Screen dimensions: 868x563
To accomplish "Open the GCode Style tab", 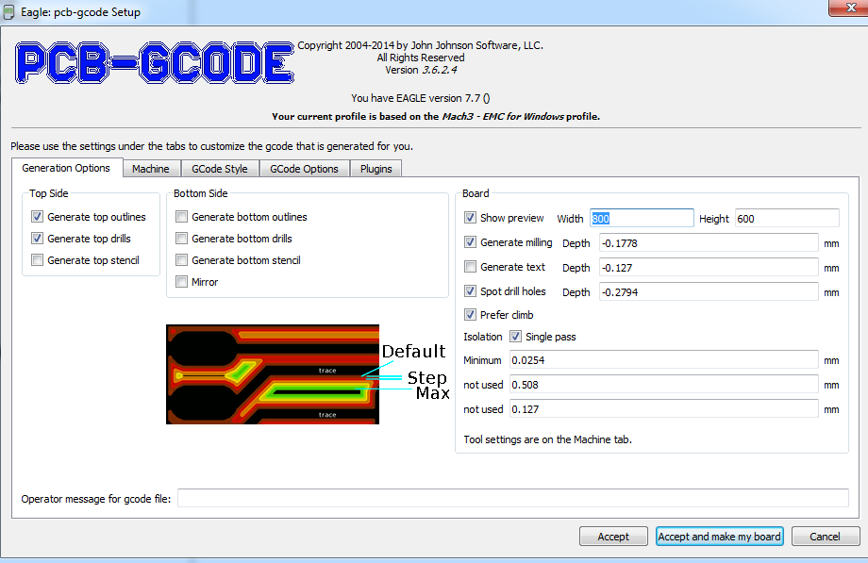I will click(x=220, y=169).
